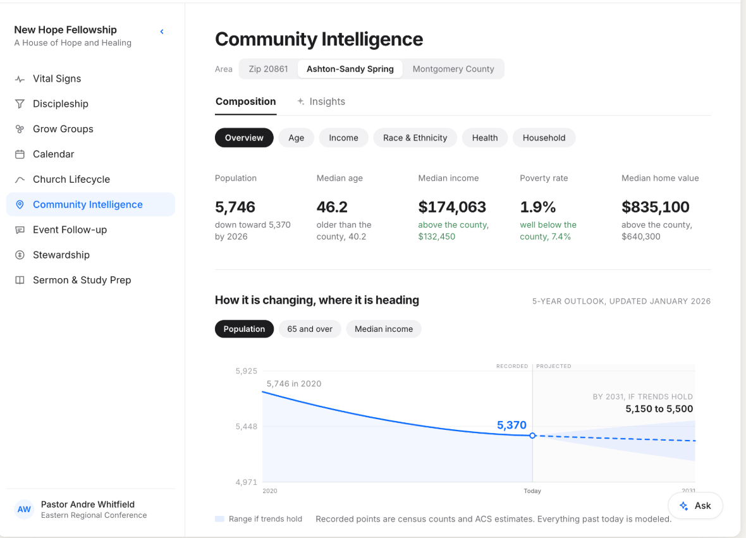This screenshot has height=538, width=746.
Task: Click the Range if trends hold legend swatch
Action: pos(220,519)
